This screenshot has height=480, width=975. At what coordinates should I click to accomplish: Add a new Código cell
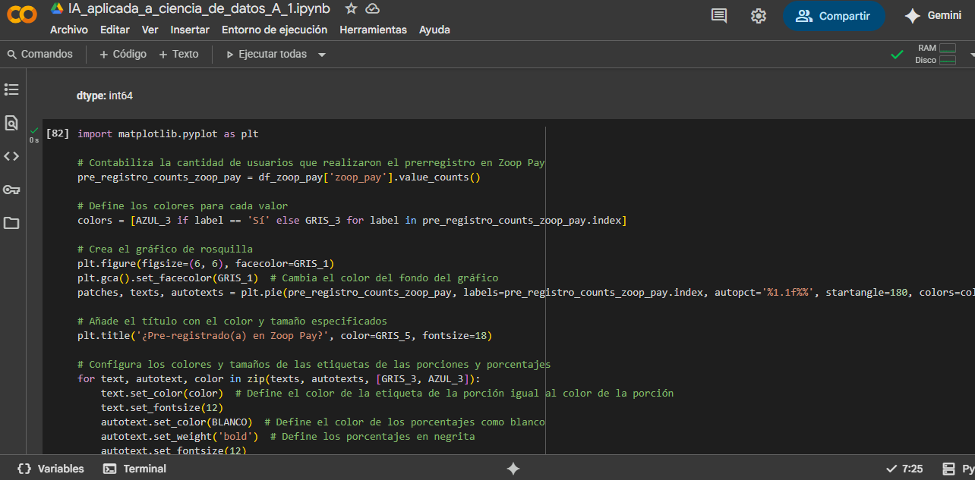[x=123, y=54]
